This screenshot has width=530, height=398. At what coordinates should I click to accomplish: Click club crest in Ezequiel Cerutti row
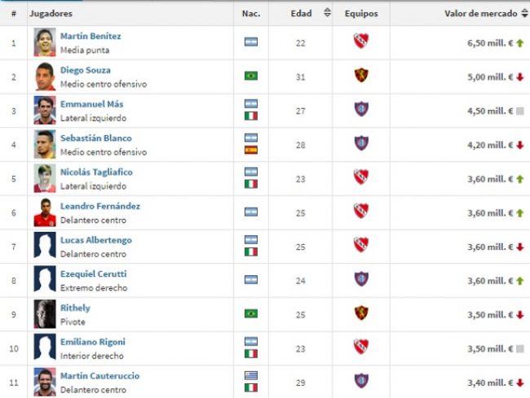(360, 279)
